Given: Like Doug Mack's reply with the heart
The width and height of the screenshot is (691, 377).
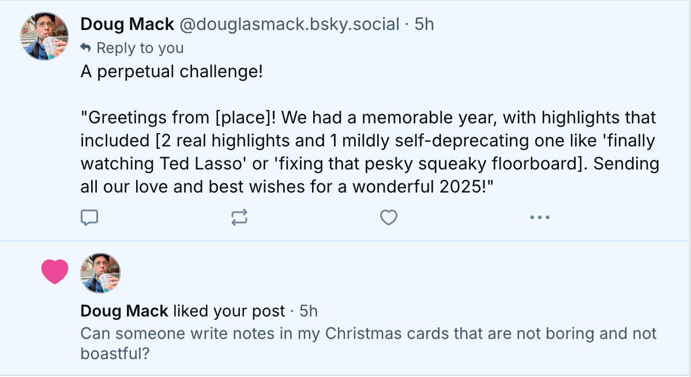Looking at the screenshot, I should (389, 217).
